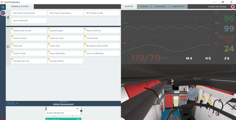Open the Dialog tab

[x=144, y=6]
